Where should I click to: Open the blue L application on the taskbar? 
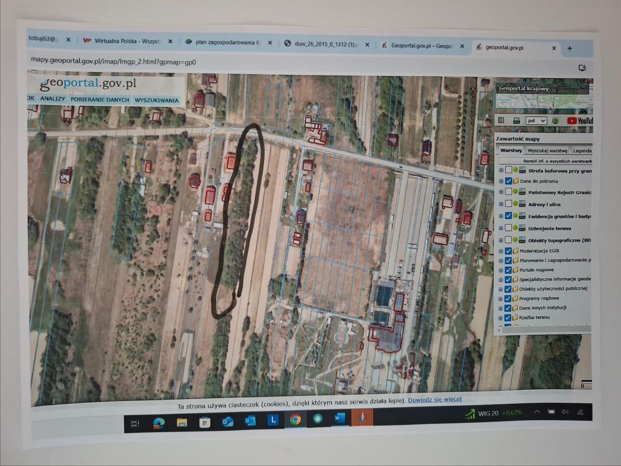pyautogui.click(x=273, y=420)
